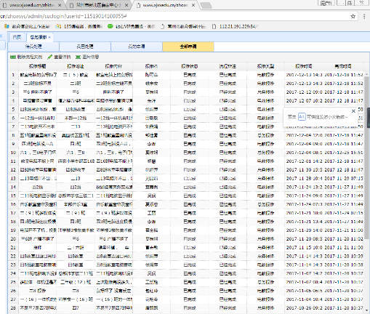The image size is (370, 314).
Task: Click row number 18 index cell
Action: 13,222
